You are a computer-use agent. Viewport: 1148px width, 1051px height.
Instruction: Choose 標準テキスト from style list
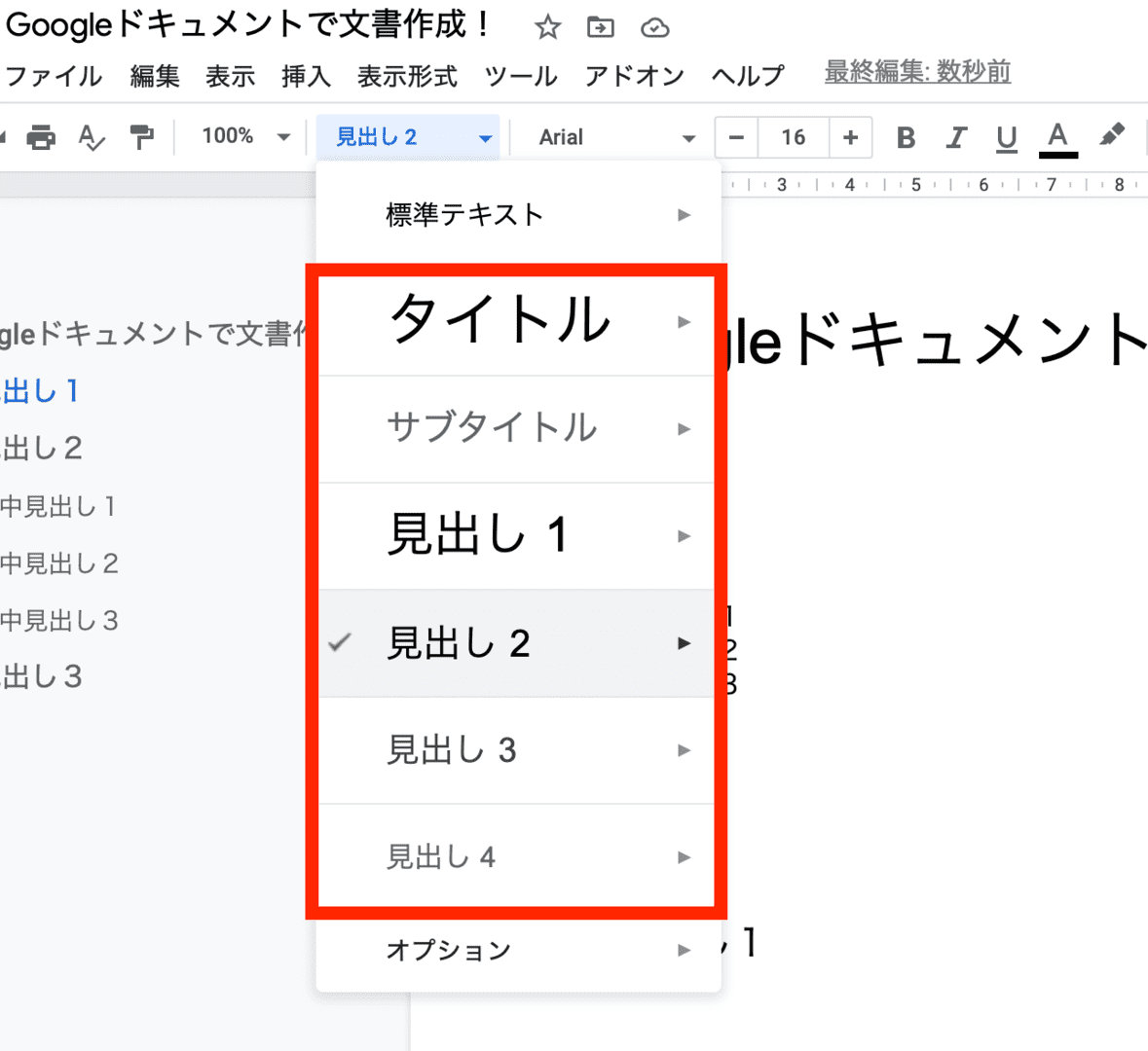[464, 214]
